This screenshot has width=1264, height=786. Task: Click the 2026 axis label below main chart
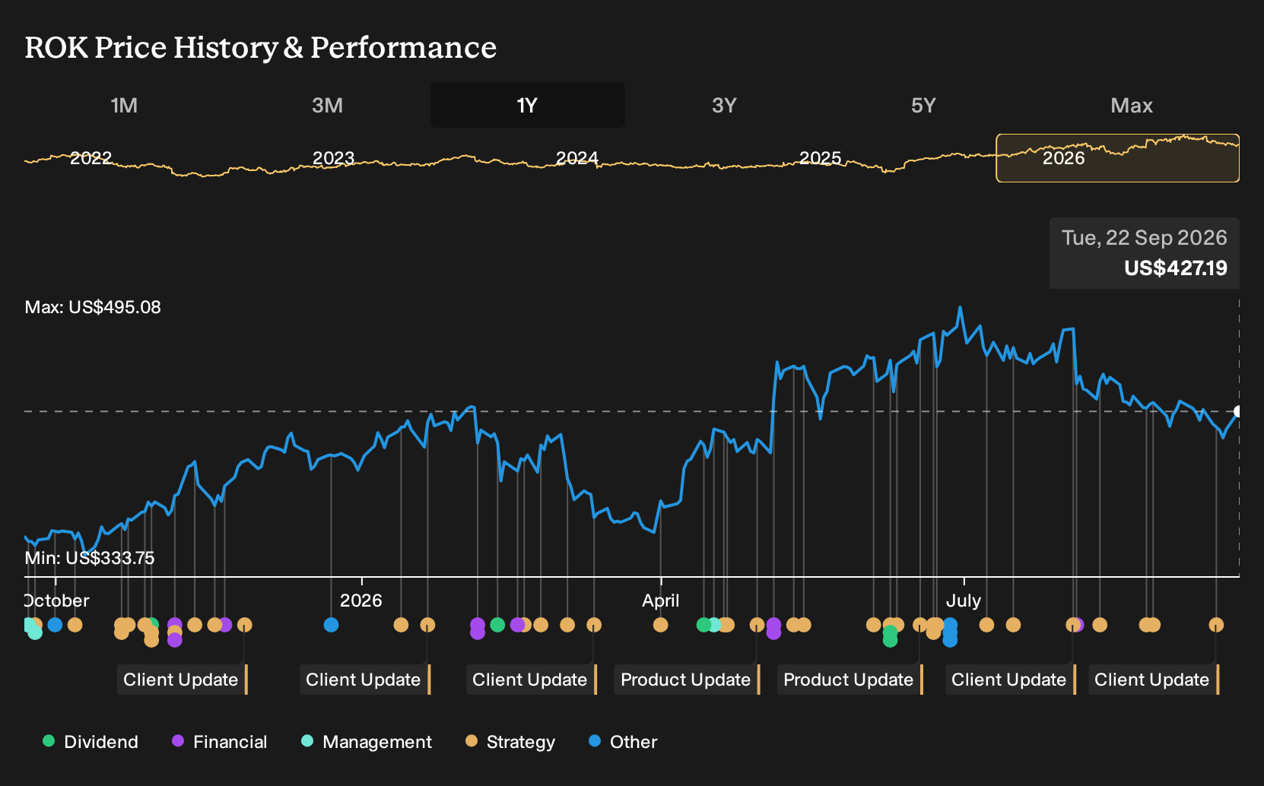(x=360, y=601)
